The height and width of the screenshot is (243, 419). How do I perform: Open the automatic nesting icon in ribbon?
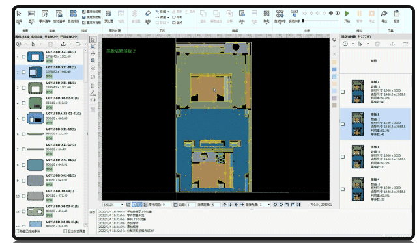point(73,14)
